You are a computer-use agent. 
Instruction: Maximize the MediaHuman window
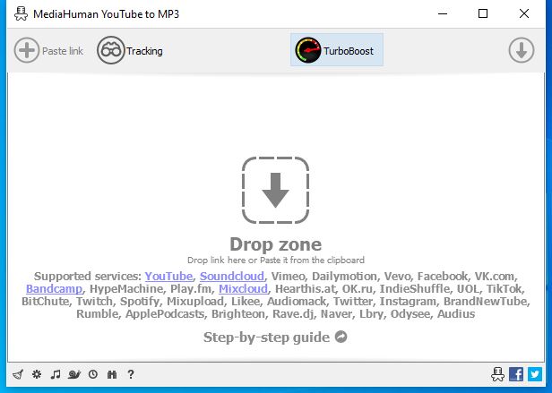coord(483,13)
